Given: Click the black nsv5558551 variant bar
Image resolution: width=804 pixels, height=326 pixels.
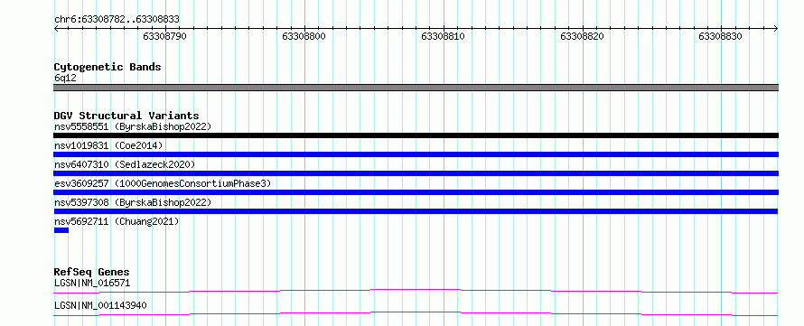Looking at the screenshot, I should [x=416, y=135].
